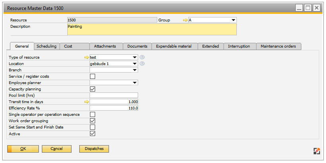Image resolution: width=326 pixels, height=163 pixels.
Task: Check Single operator per operation sequence
Action: tap(93, 114)
